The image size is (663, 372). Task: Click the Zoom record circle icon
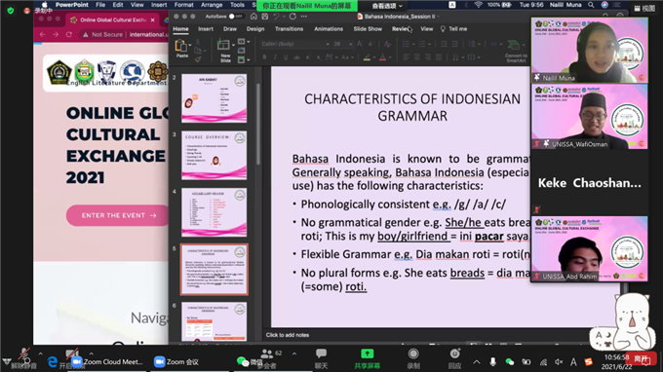(x=413, y=353)
